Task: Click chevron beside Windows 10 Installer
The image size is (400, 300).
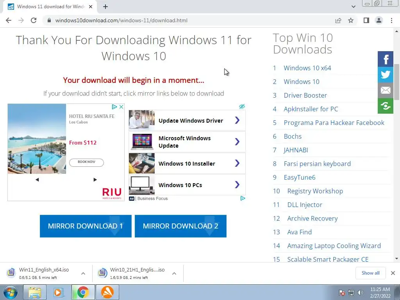Action: point(237,163)
